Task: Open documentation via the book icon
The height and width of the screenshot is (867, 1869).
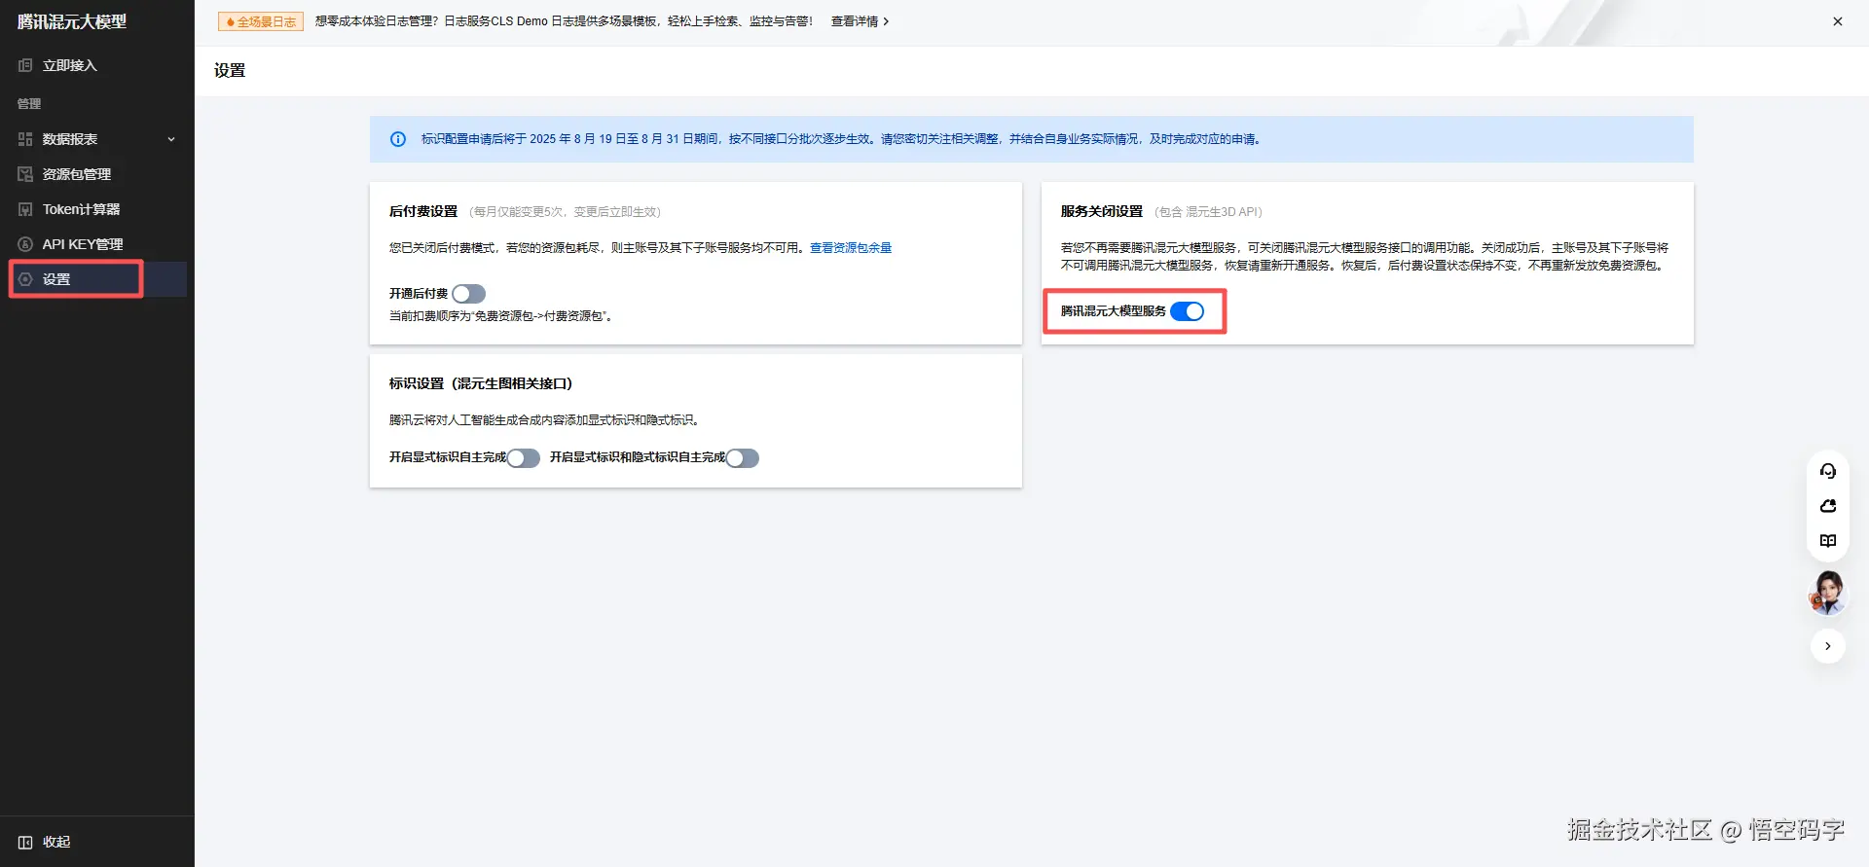Action: (1828, 541)
